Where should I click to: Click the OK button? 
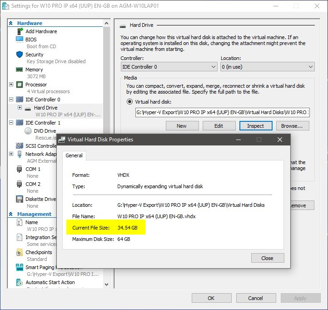click(x=212, y=298)
